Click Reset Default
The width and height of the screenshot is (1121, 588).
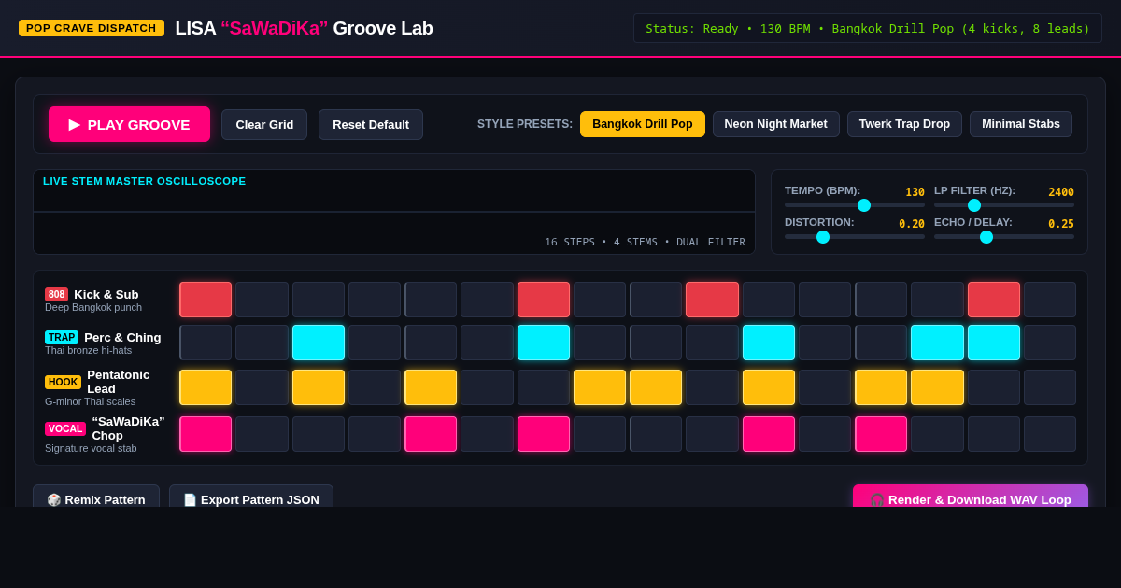point(371,124)
